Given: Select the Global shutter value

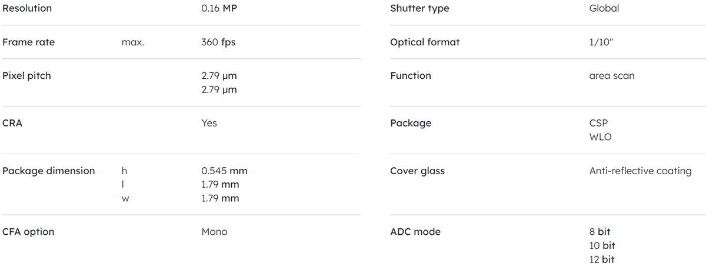Looking at the screenshot, I should (604, 8).
